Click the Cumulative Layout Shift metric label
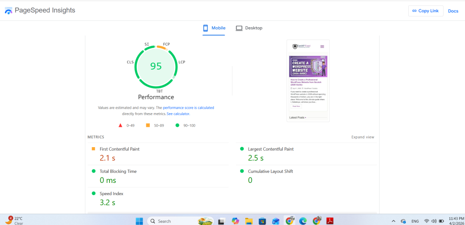The height and width of the screenshot is (225, 465). tap(271, 171)
